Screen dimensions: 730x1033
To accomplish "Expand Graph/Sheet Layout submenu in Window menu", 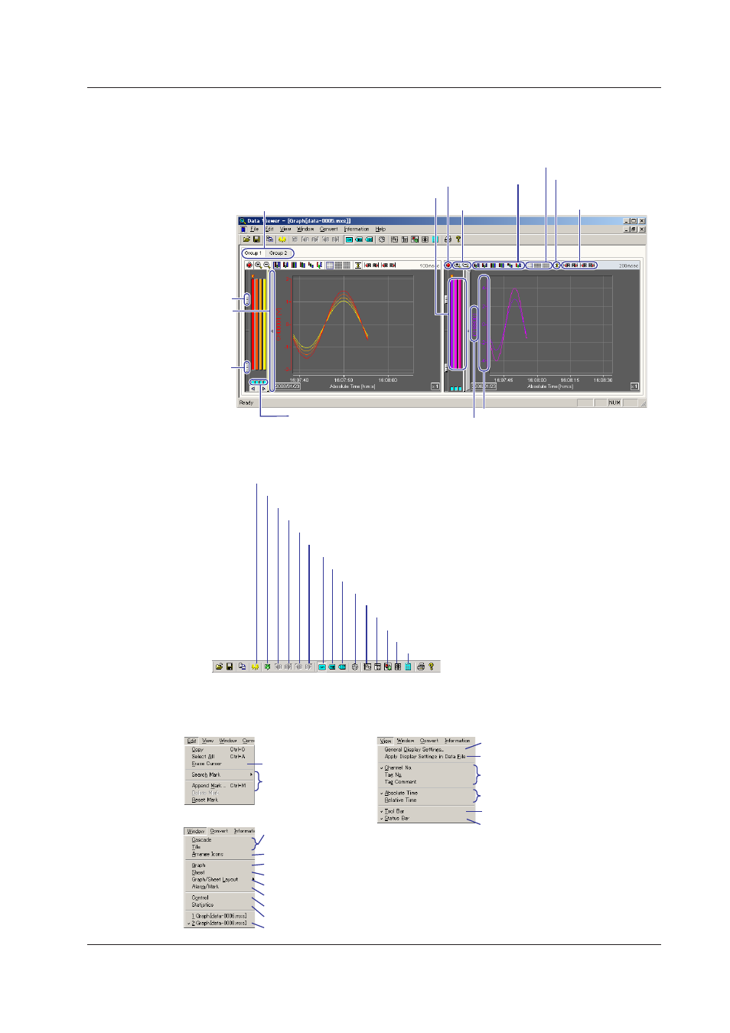I will tap(220, 879).
